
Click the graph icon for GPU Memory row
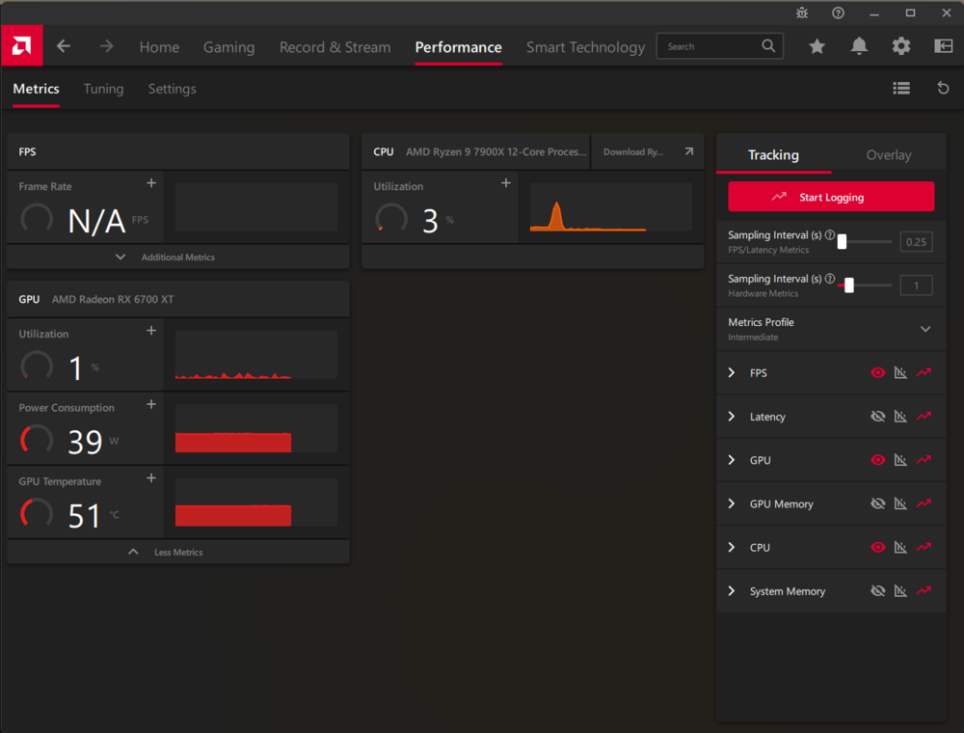tap(900, 503)
